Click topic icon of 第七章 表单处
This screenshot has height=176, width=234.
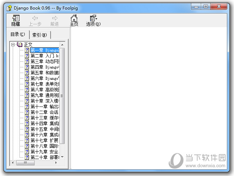click(x=27, y=84)
